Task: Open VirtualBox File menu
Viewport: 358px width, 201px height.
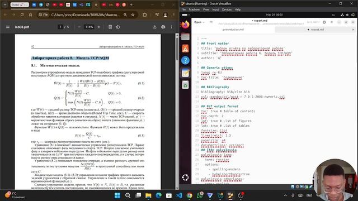Action: click(183, 9)
